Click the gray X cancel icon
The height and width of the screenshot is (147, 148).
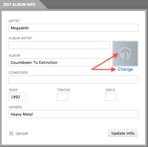click(x=11, y=134)
